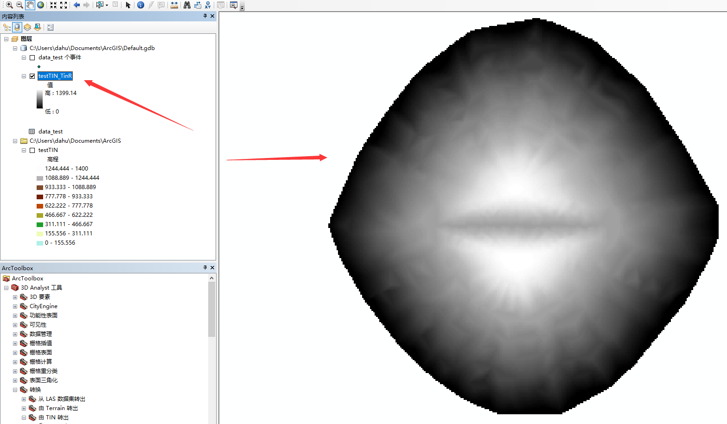Open table of contents Options icon

pos(51,27)
